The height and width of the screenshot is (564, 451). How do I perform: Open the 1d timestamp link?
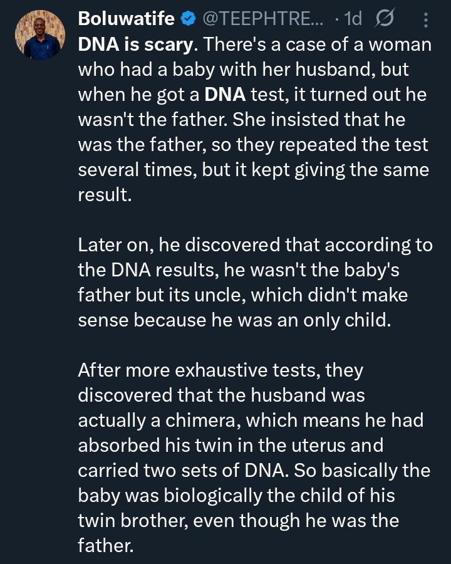(353, 18)
